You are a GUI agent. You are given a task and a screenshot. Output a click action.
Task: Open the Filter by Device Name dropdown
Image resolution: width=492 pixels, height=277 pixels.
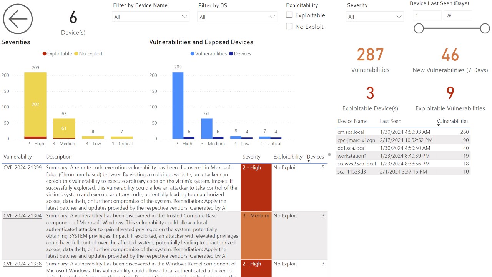[151, 17]
